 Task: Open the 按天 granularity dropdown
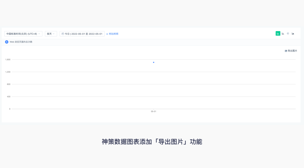pos(51,34)
